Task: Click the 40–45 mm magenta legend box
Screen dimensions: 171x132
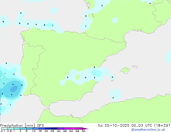Action: click(73, 128)
